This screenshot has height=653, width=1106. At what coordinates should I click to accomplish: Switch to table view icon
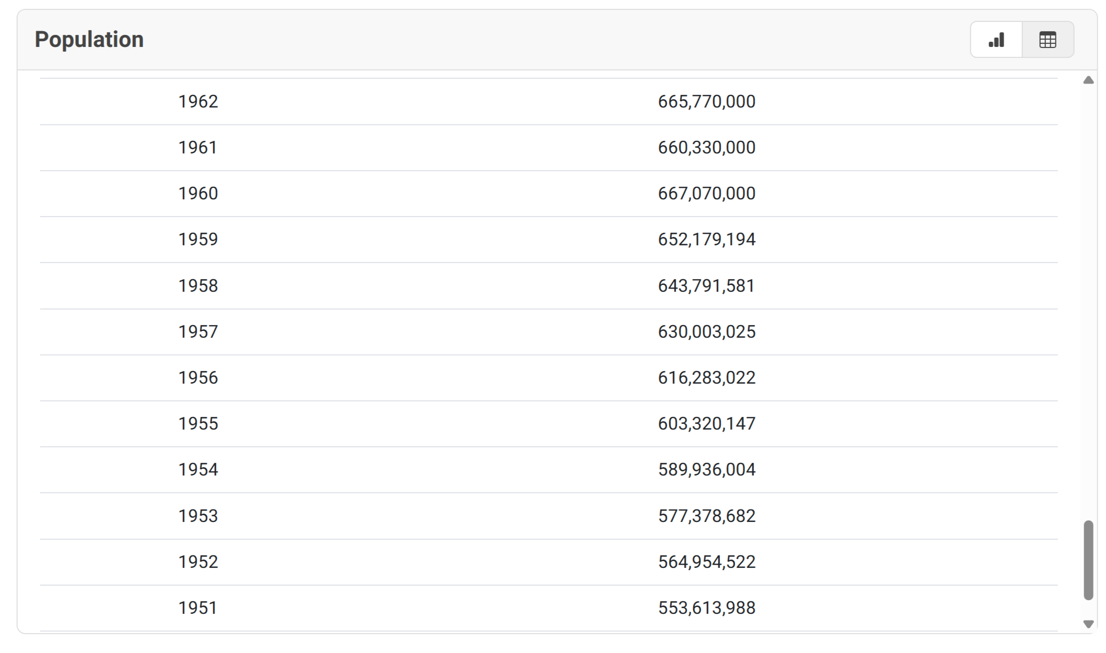click(x=1047, y=40)
